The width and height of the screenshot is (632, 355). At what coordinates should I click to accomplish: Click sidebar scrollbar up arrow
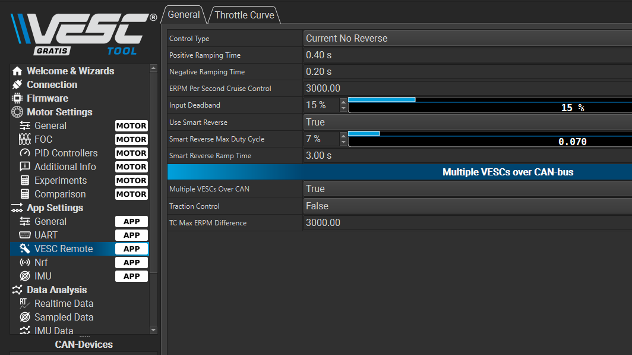(x=153, y=68)
